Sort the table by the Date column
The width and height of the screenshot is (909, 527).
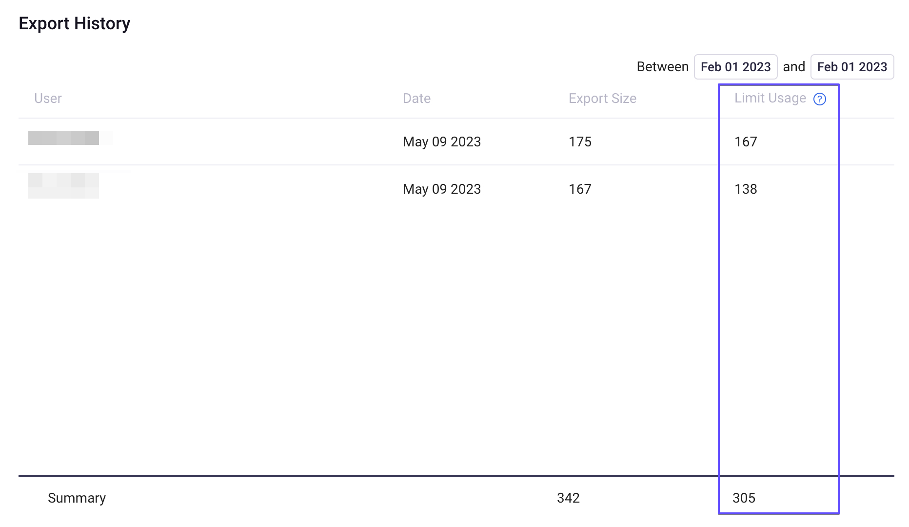click(x=416, y=98)
